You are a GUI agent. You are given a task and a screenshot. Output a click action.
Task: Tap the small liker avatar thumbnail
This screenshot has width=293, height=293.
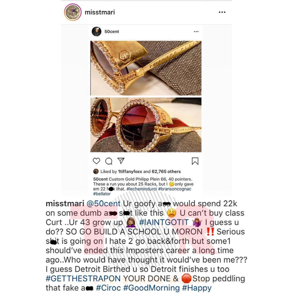coord(96,171)
